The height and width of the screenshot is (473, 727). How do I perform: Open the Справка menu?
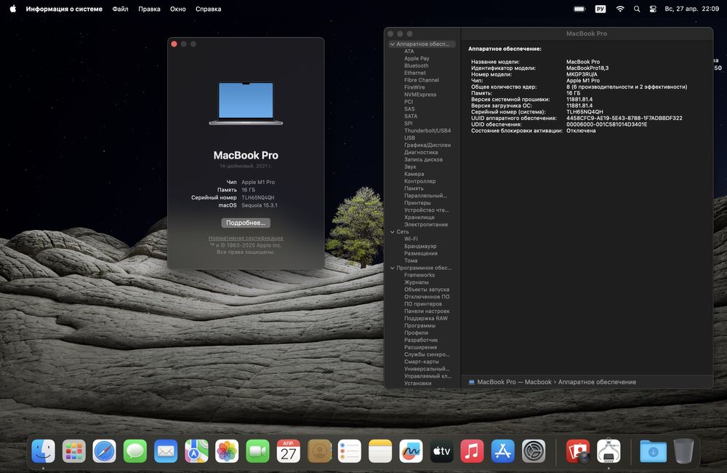208,9
